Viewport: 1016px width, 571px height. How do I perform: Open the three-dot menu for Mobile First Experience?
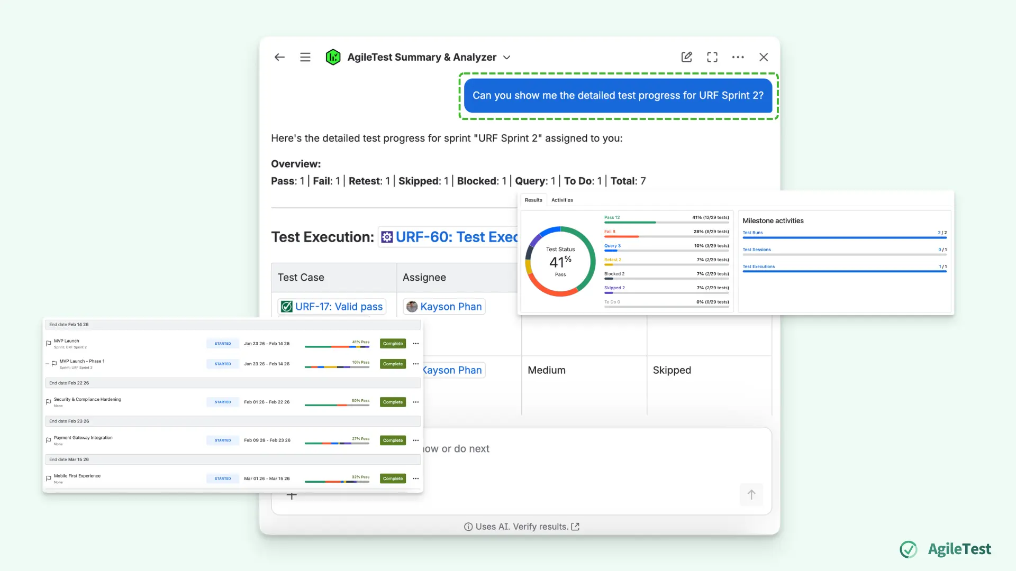coord(416,478)
